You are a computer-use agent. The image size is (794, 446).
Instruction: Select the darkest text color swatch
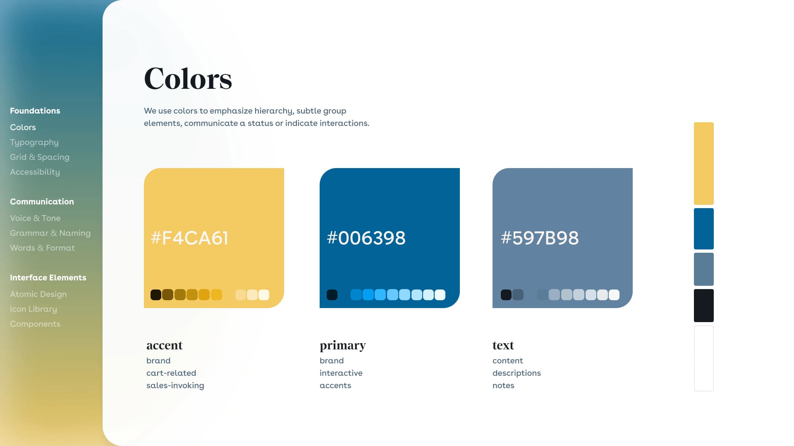(505, 294)
